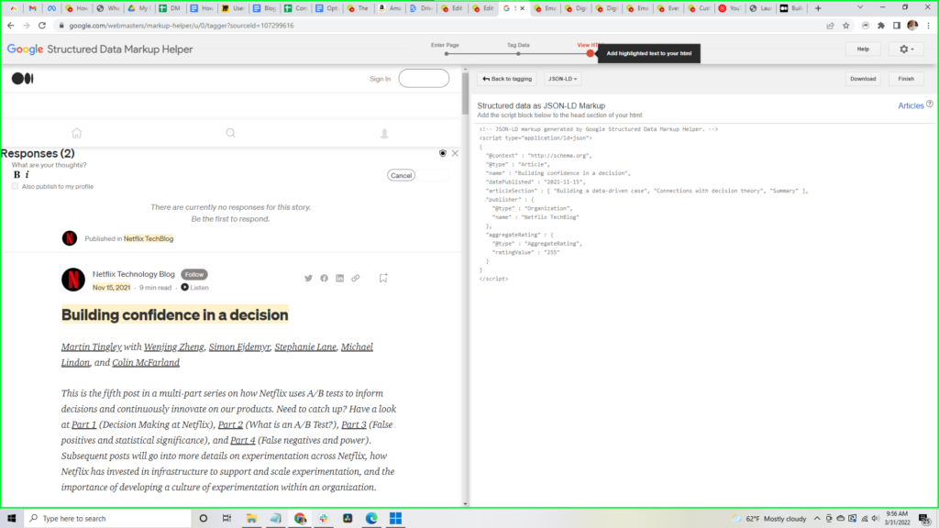Viewport: 939px width, 528px height.
Task: Click the Finish button
Action: (x=906, y=79)
